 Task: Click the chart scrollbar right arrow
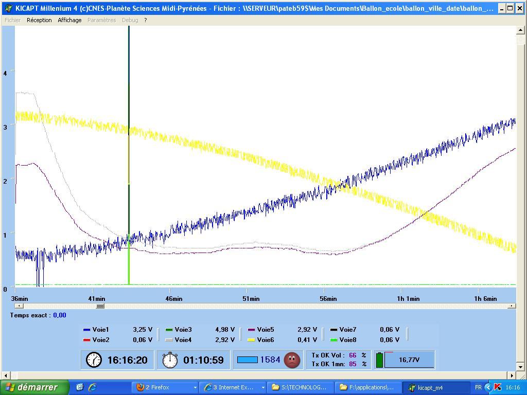tap(511, 306)
